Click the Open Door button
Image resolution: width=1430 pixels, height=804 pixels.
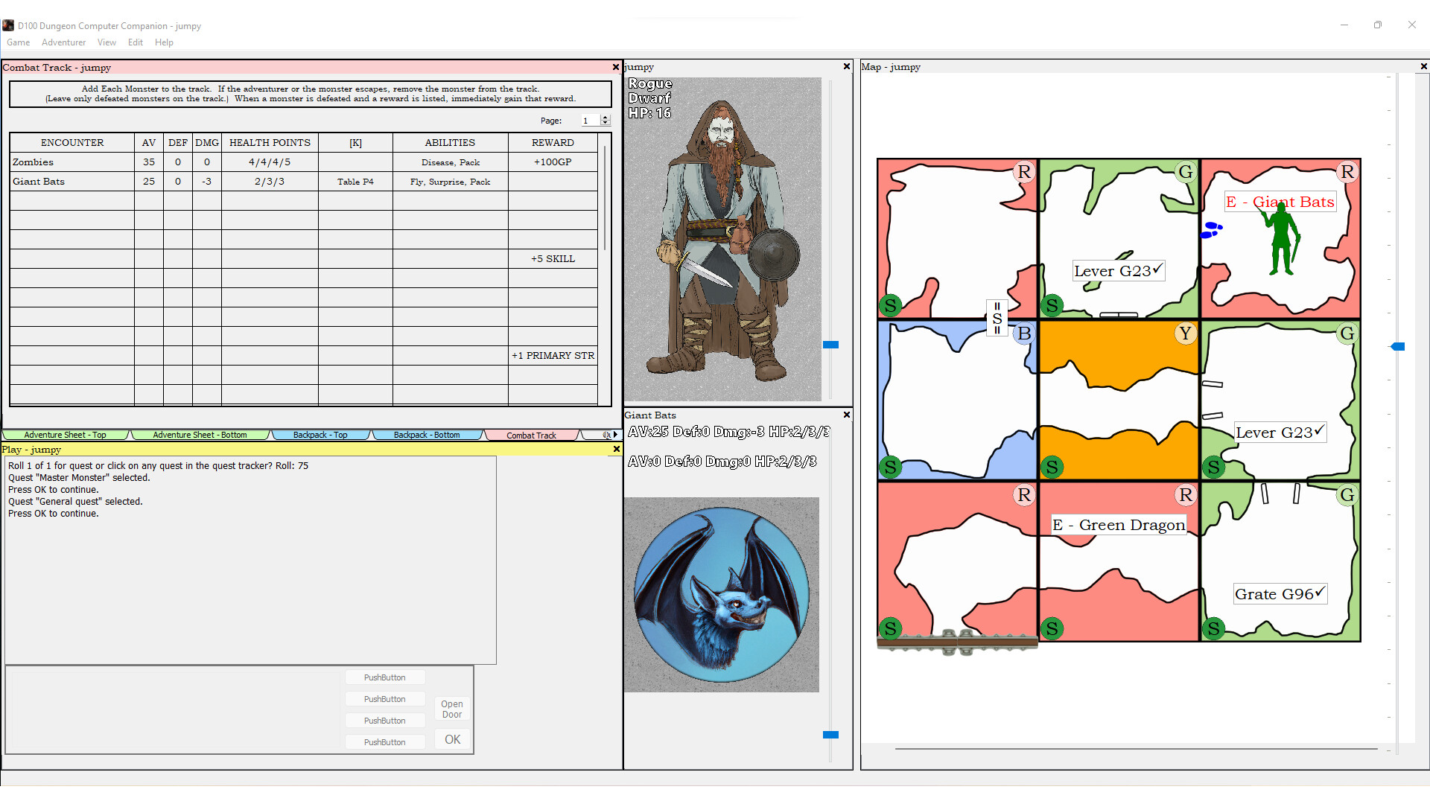point(451,708)
